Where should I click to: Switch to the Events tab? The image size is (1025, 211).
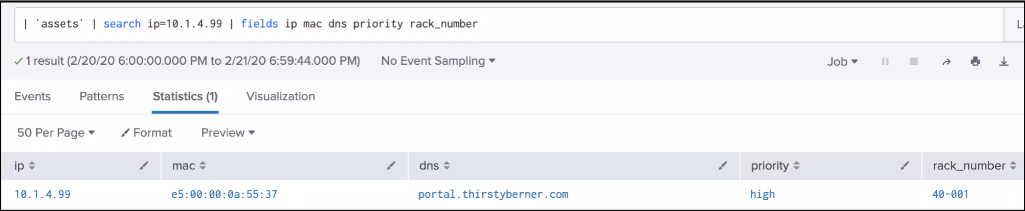[x=32, y=96]
